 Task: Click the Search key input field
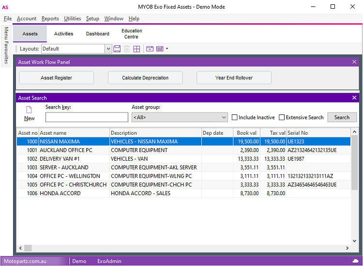(87, 117)
